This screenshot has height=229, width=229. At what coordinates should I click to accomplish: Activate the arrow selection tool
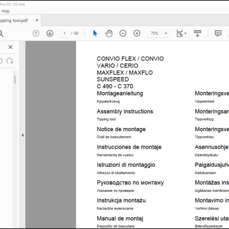pyautogui.click(x=95, y=33)
